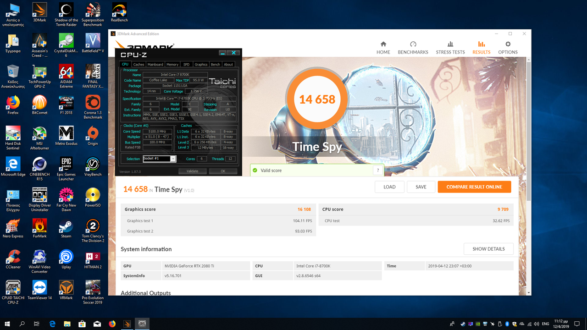Screen dimensions: 587x330
Task: Open Steam desktop icon
Action: coord(66,228)
